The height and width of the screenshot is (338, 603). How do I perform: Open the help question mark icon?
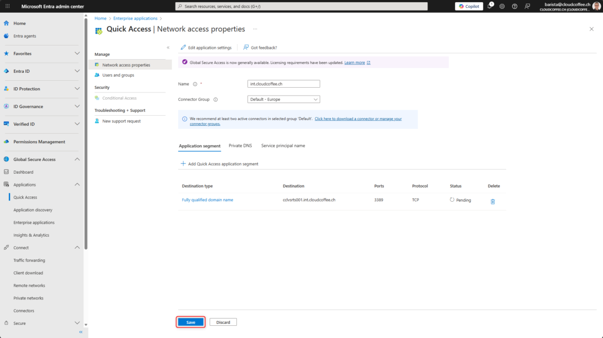[x=515, y=6]
